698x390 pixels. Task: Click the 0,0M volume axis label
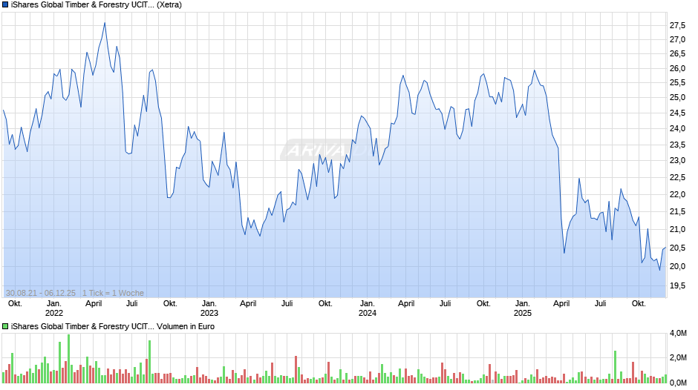click(x=678, y=383)
